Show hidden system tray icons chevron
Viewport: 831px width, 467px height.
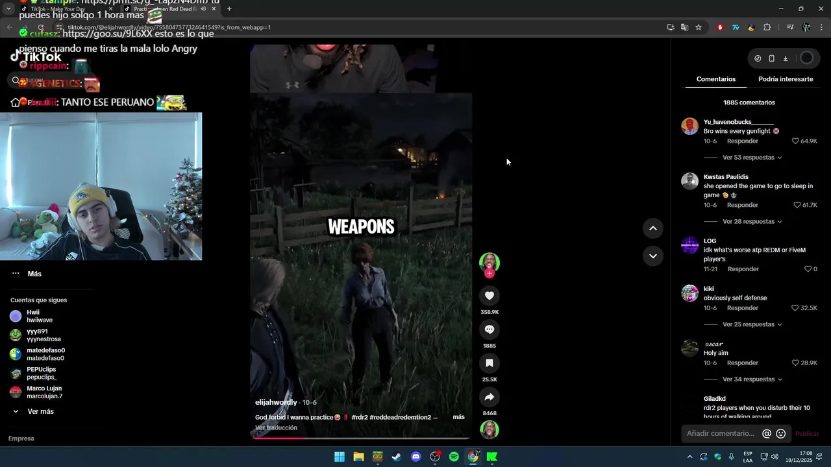click(x=689, y=457)
